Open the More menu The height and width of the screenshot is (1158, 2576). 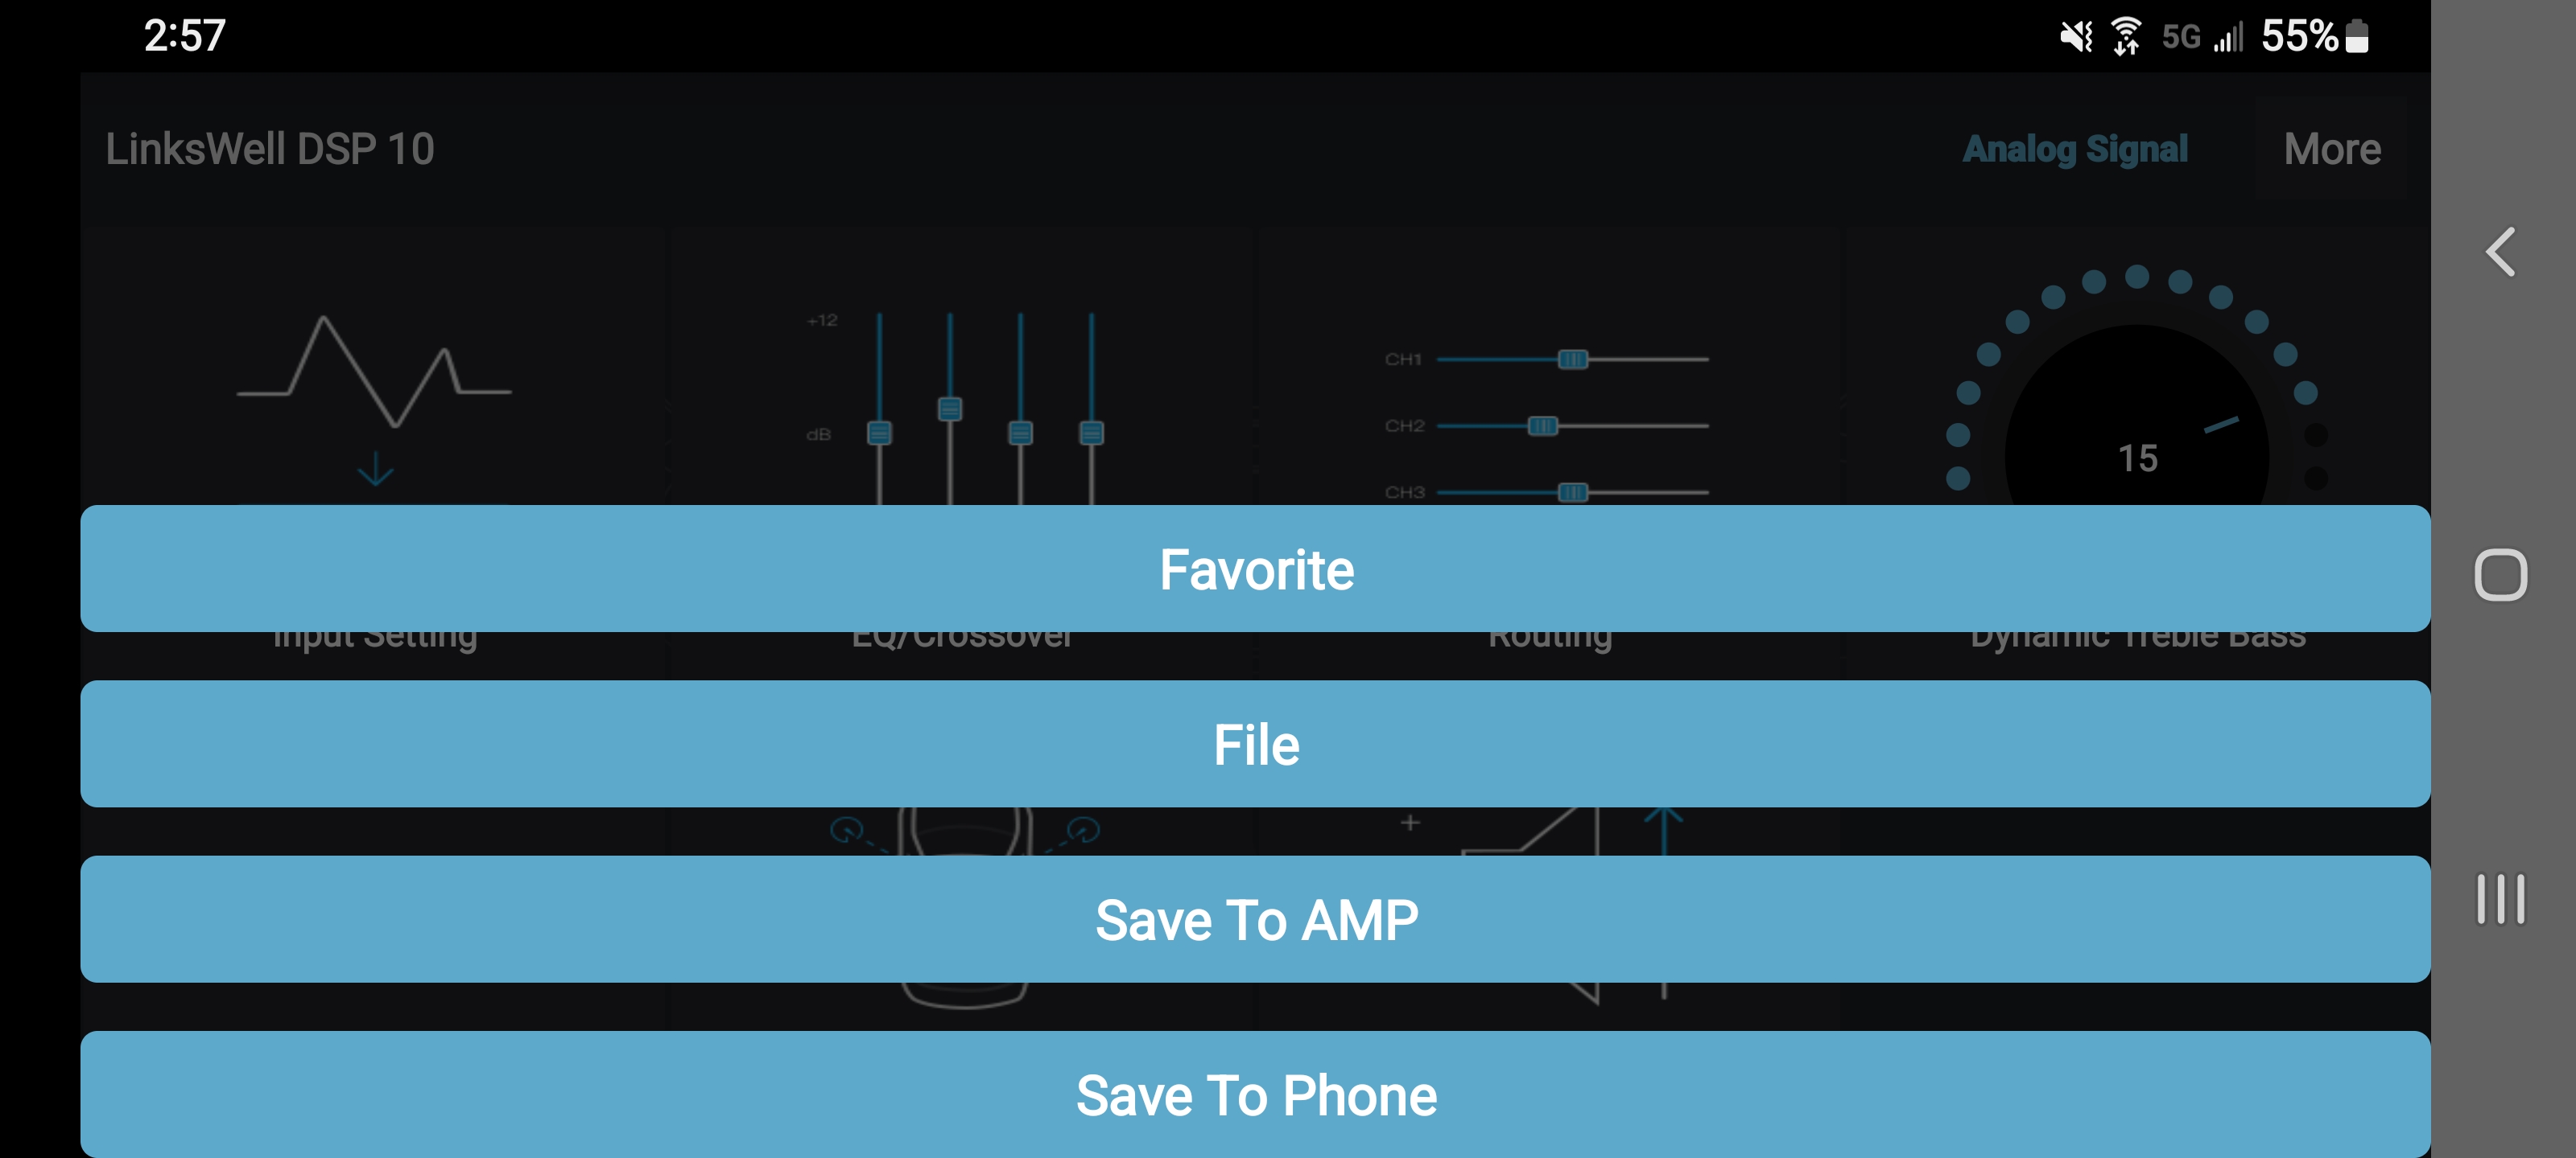pyautogui.click(x=2331, y=150)
